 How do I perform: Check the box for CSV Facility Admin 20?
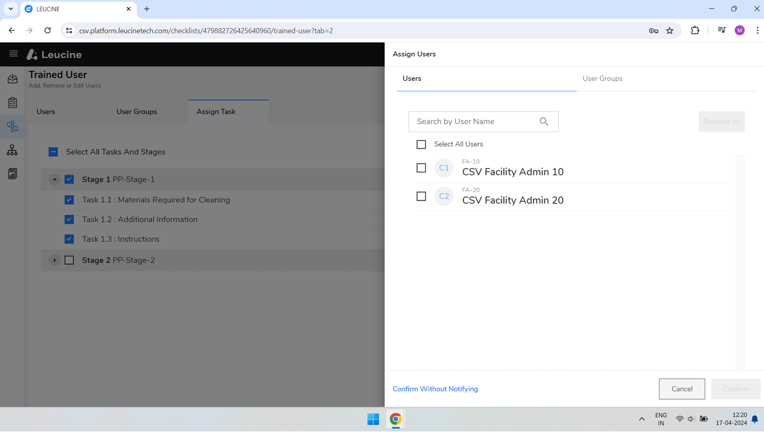coord(422,196)
